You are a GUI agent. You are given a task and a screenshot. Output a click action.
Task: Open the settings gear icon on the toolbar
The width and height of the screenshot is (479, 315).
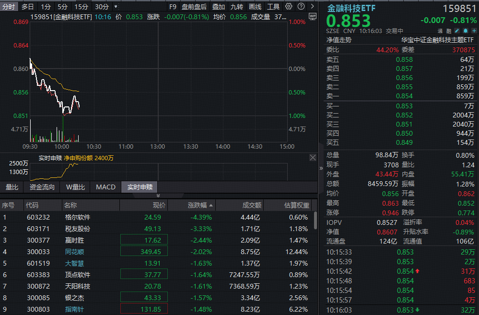click(289, 7)
